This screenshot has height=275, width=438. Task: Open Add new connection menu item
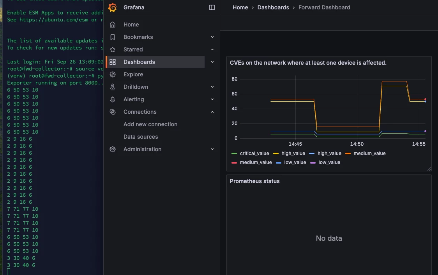coord(150,124)
